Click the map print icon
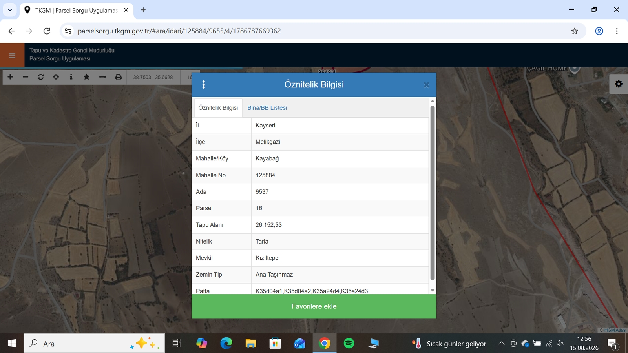Screen dimensions: 628x353 pos(118,77)
